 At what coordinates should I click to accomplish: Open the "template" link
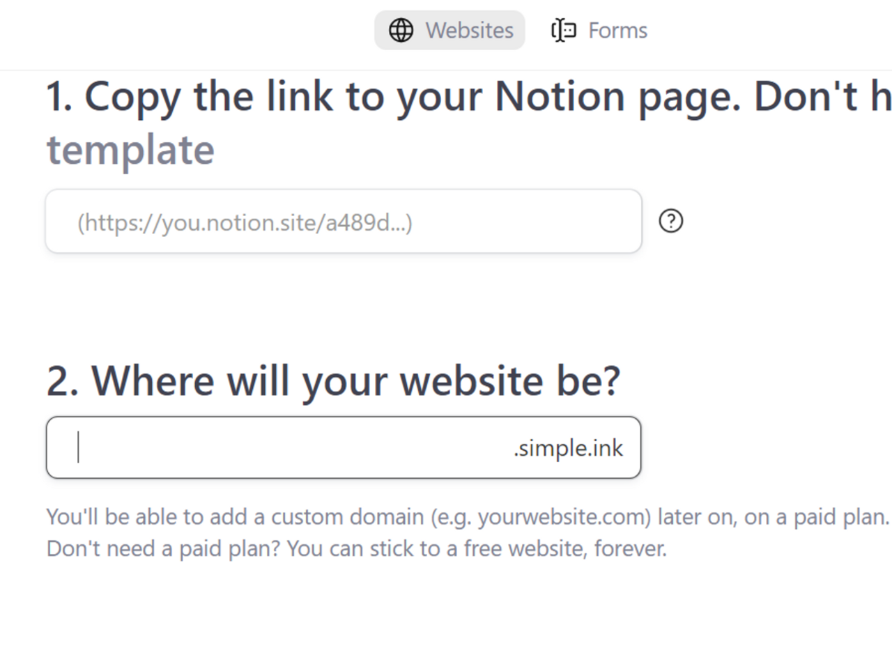130,150
